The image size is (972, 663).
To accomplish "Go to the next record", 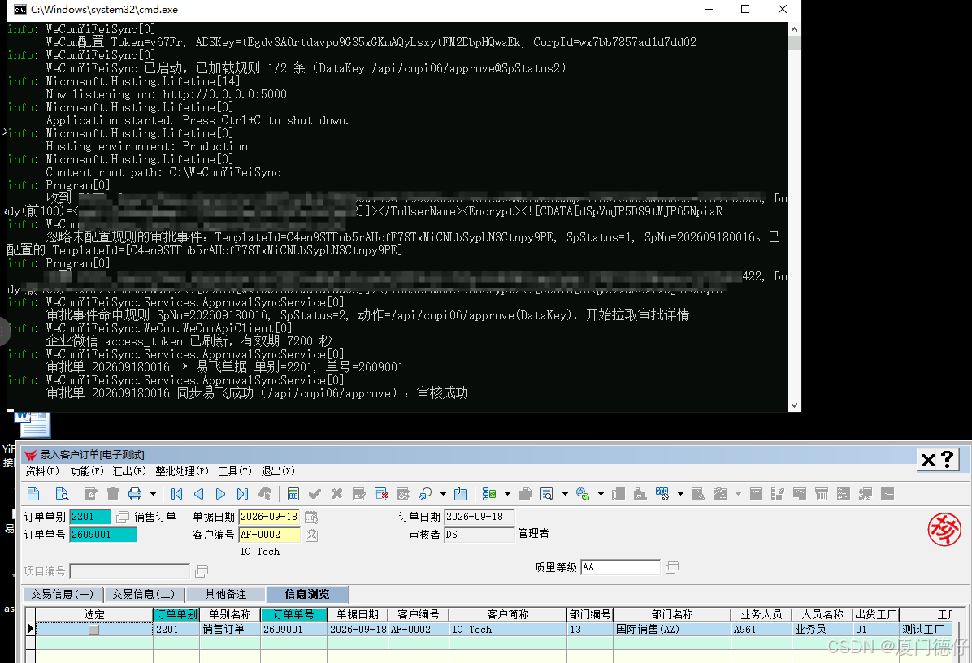I will tap(221, 494).
